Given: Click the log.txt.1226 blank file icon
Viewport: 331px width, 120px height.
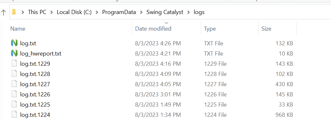Looking at the screenshot, I should 14,94.
